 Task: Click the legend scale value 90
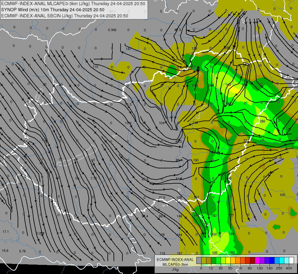click(x=250, y=268)
